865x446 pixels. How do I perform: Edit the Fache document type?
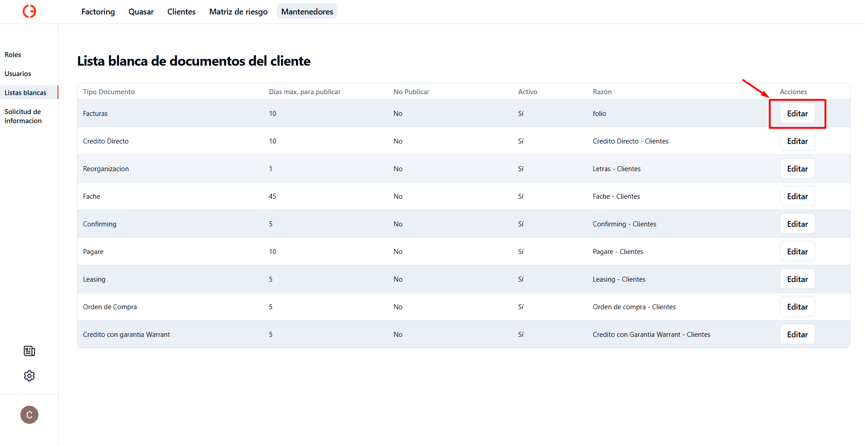click(797, 197)
